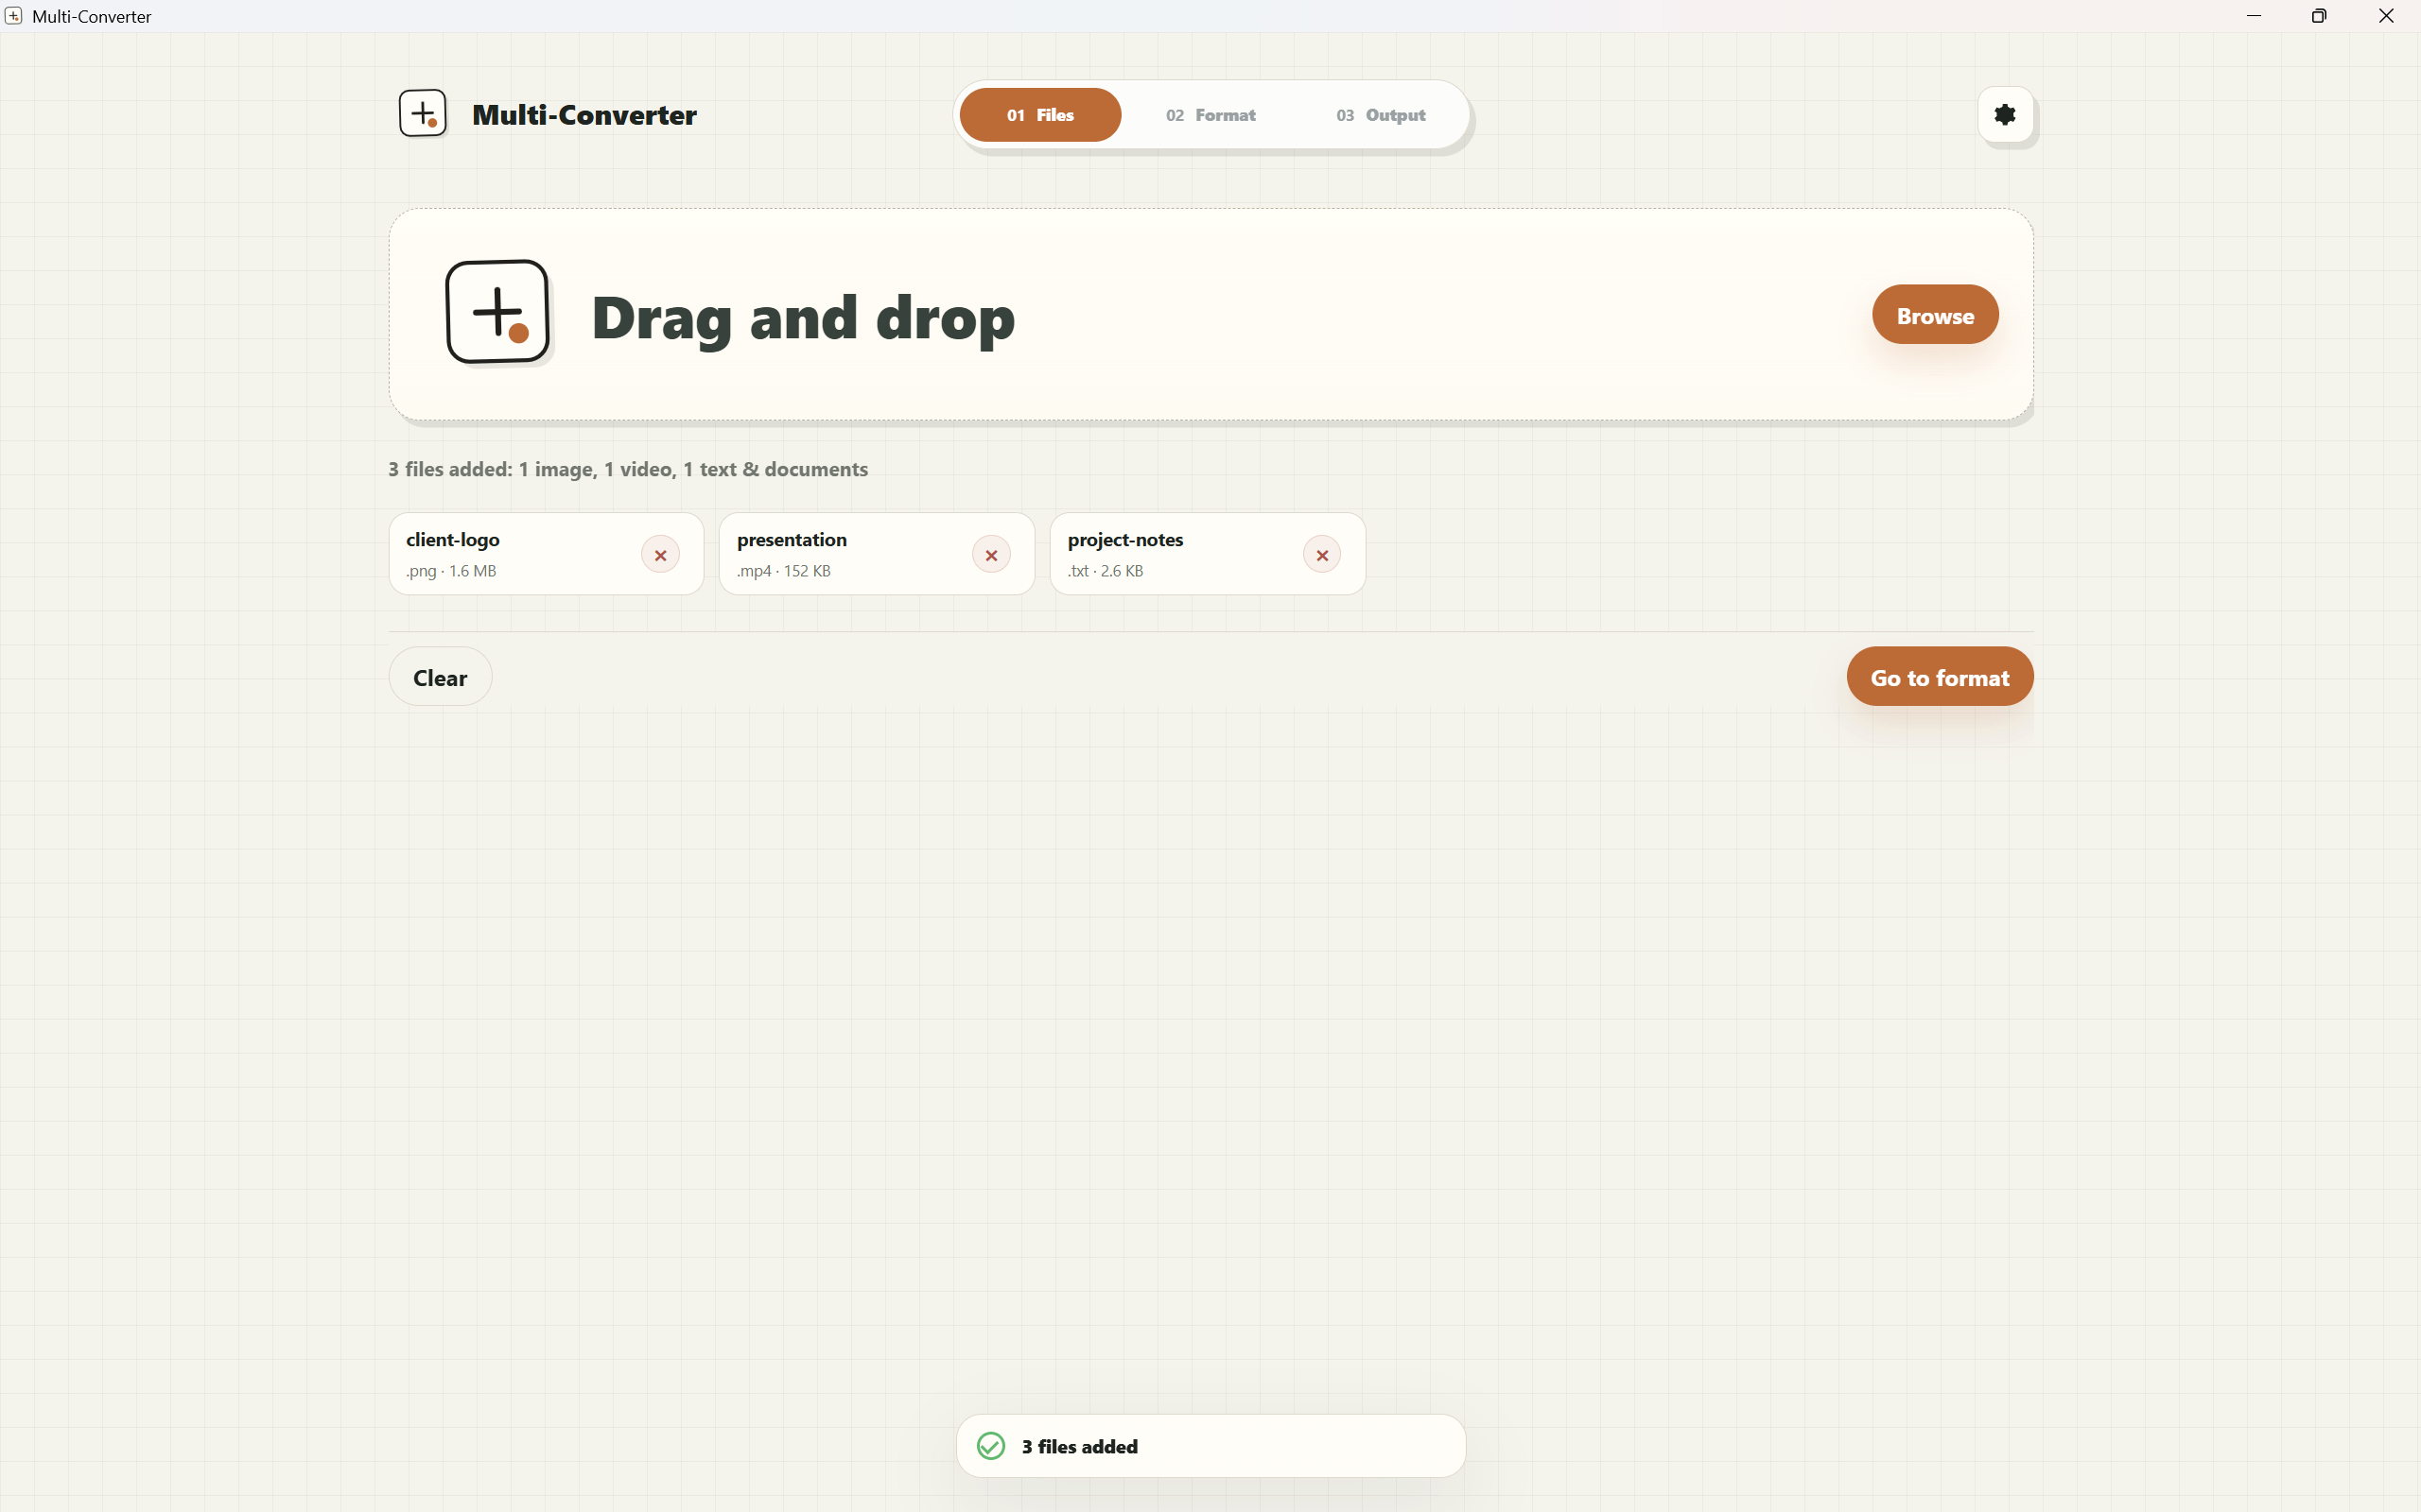Screen dimensions: 2421x1512
Task: Clear all added files
Action: point(440,677)
